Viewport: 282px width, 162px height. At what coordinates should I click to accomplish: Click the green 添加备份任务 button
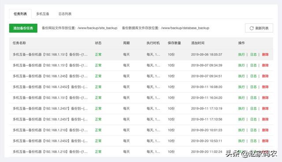[23, 28]
